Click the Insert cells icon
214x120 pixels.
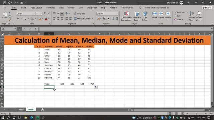tap(154, 14)
